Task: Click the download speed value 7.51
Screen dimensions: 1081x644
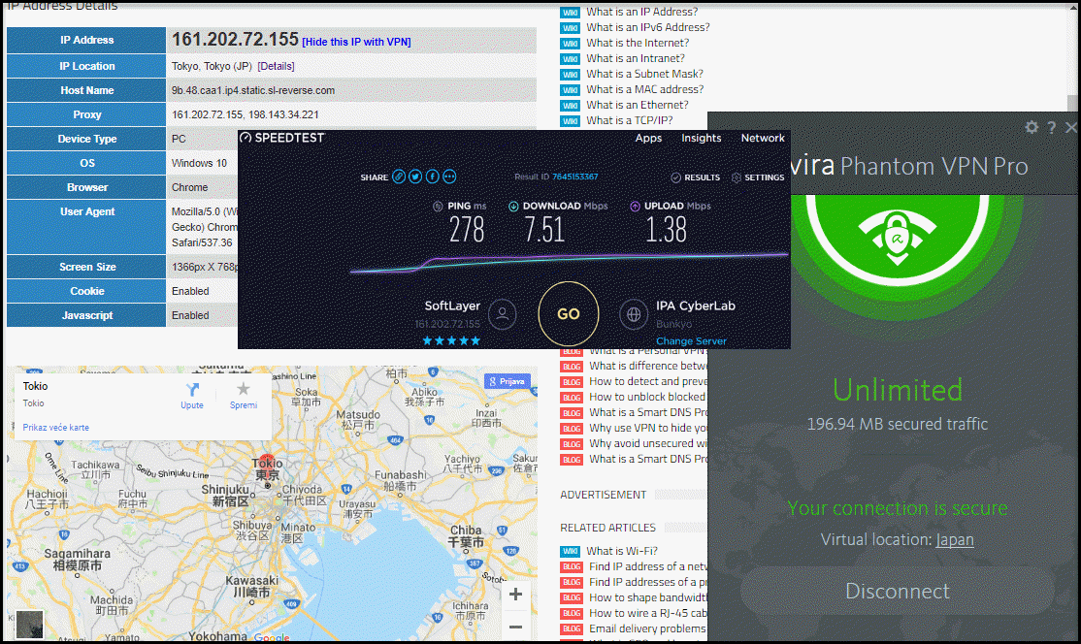Action: click(x=544, y=230)
